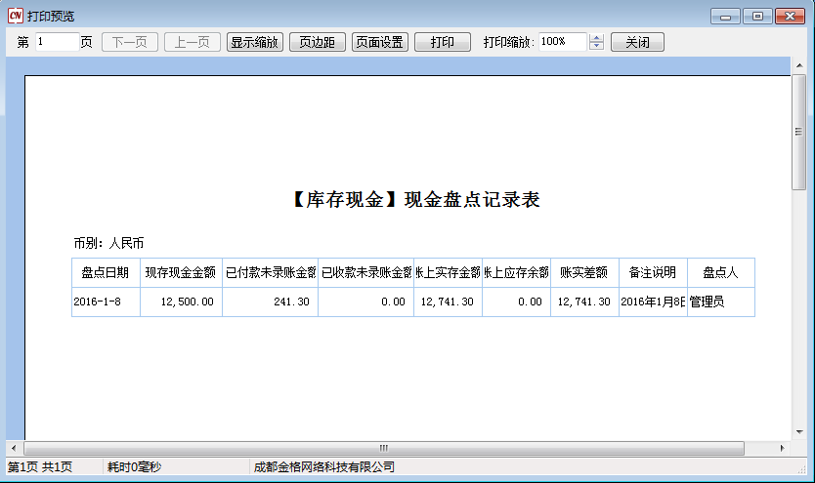This screenshot has width=815, height=483.
Task: Click the horizontal scrollbar thumb
Action: click(383, 448)
